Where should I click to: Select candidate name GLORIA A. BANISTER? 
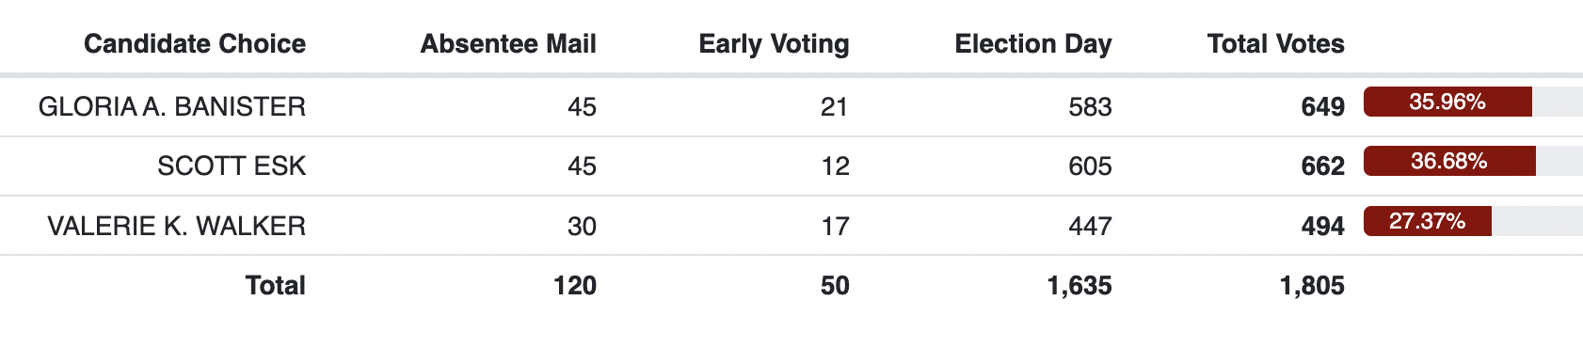[x=172, y=106]
